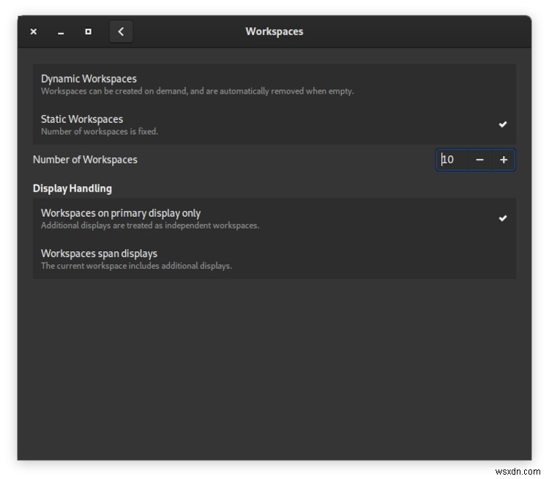Select the Static Workspaces option

274,125
